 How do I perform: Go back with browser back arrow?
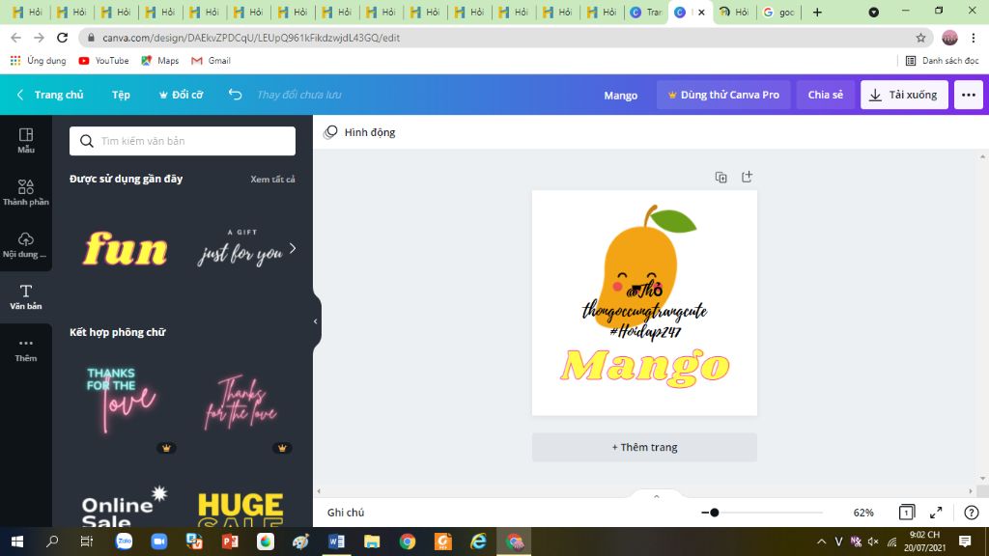coord(15,38)
